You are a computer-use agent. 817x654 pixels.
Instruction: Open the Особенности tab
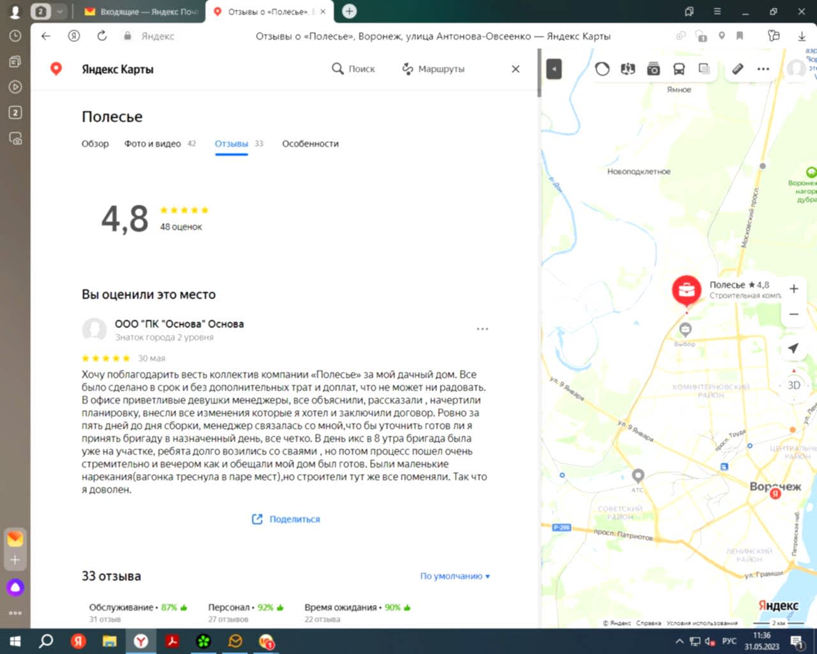click(x=310, y=144)
